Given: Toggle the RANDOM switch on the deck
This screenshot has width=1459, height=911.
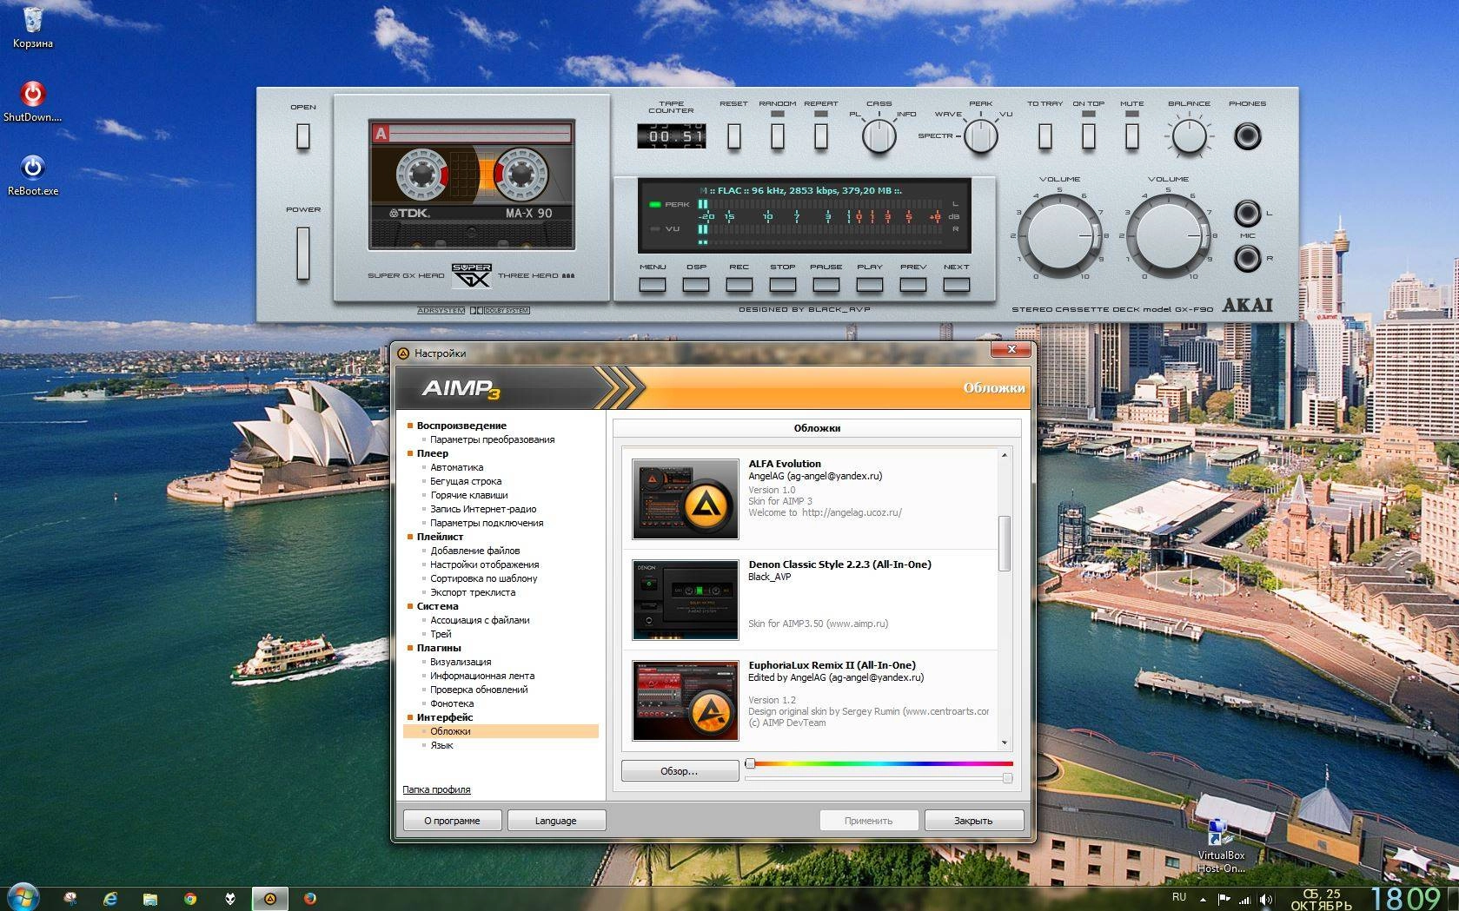Looking at the screenshot, I should coord(777,135).
